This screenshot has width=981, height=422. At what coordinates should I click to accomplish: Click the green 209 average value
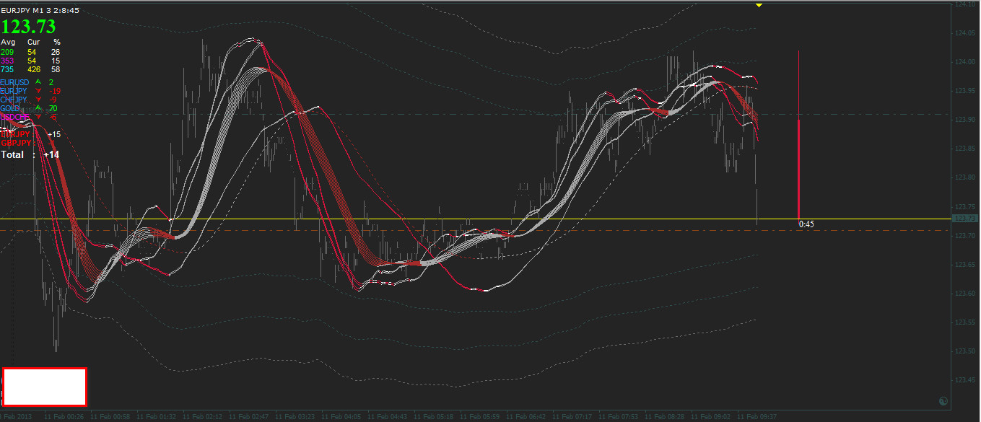pos(7,52)
